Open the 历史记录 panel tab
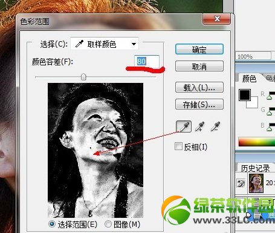Viewport: 275px width, 233px height. tap(255, 168)
